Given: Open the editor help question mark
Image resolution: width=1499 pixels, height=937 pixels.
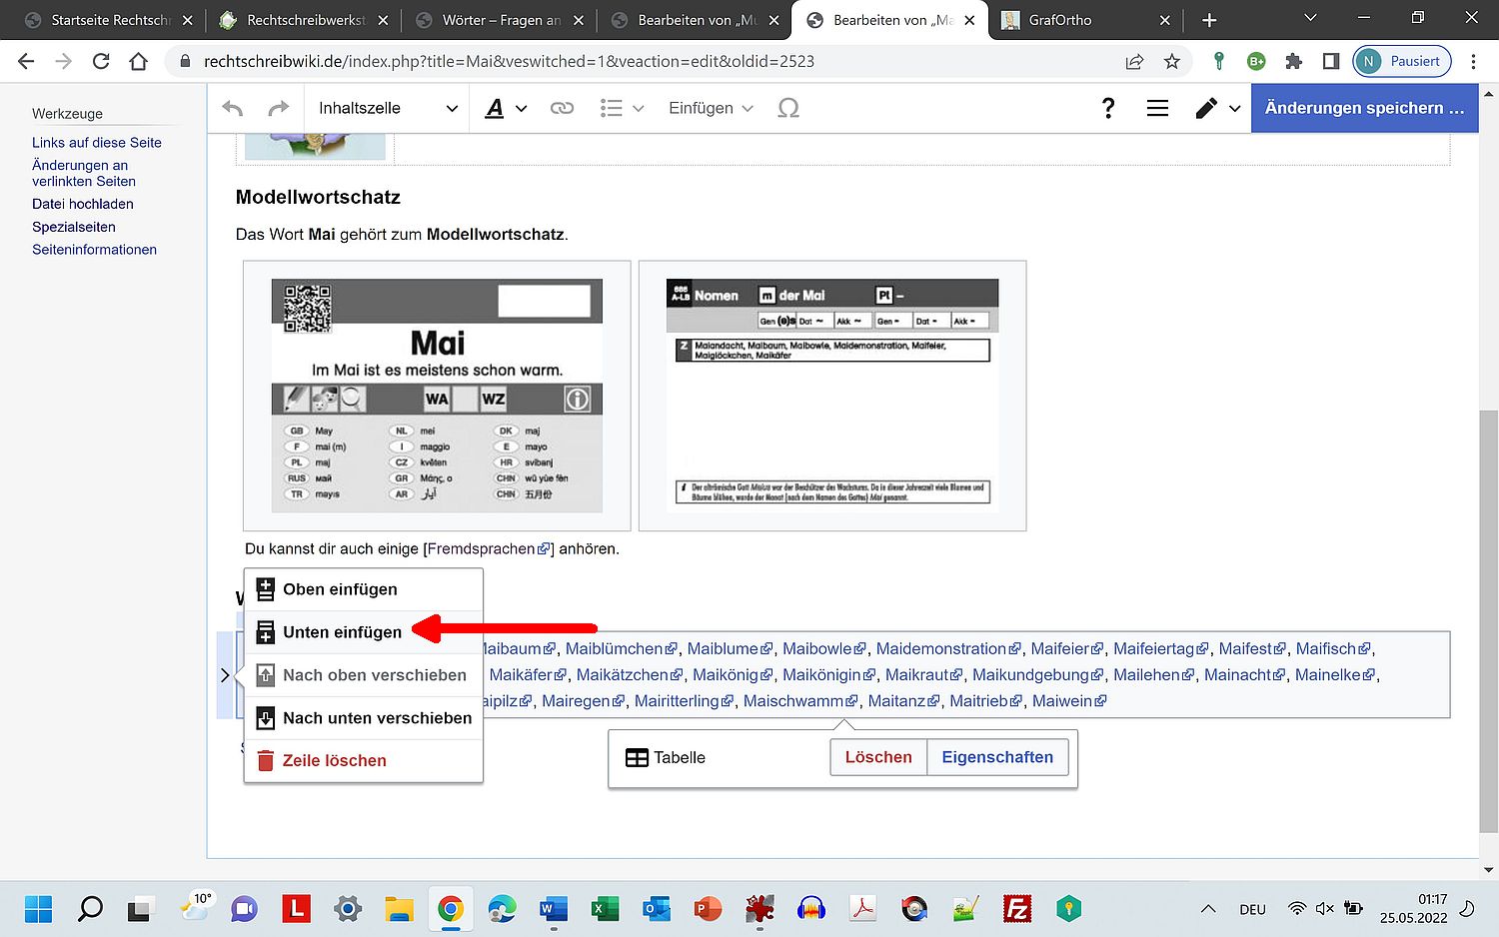Looking at the screenshot, I should click(1107, 108).
